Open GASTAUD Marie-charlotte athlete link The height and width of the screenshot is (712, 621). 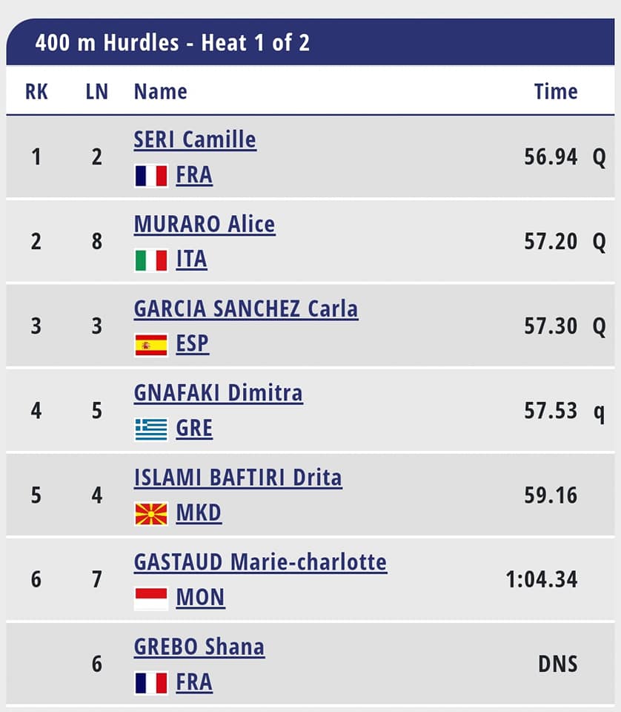click(x=260, y=562)
